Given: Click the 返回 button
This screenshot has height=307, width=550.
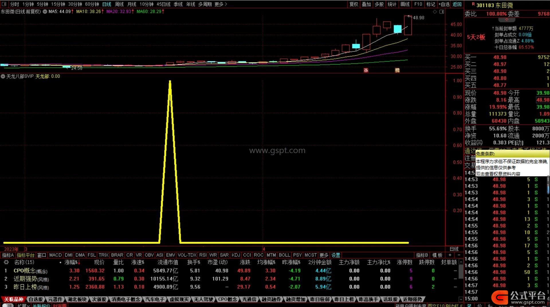Looking at the screenshot, I should [x=457, y=4].
